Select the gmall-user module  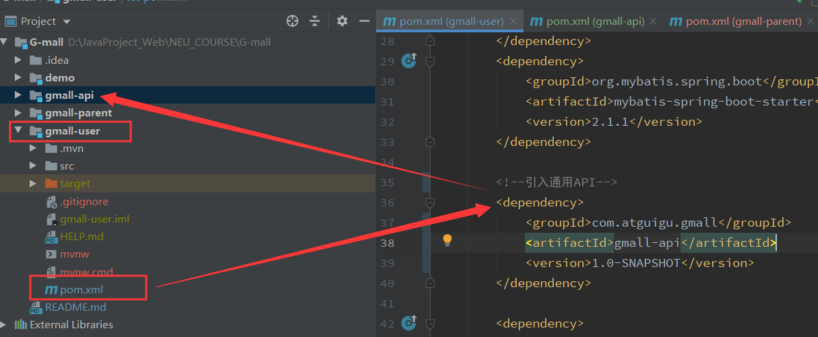[x=72, y=130]
